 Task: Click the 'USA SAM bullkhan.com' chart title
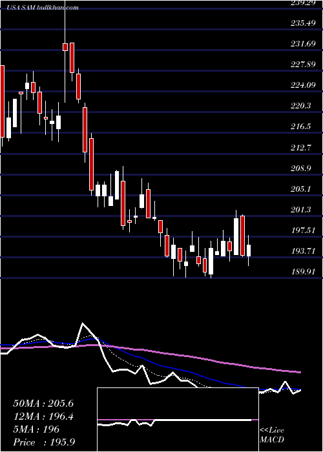tap(43, 8)
